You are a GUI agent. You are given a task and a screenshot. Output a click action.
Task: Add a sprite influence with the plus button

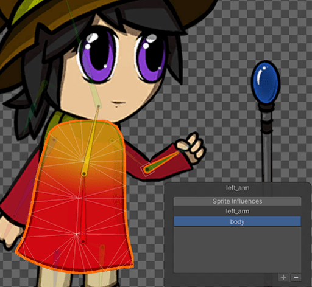[x=283, y=277]
